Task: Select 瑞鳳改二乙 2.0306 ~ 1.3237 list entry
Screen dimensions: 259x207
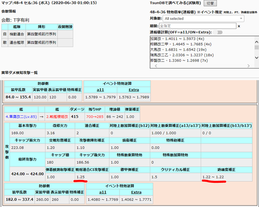Action: 182,55
